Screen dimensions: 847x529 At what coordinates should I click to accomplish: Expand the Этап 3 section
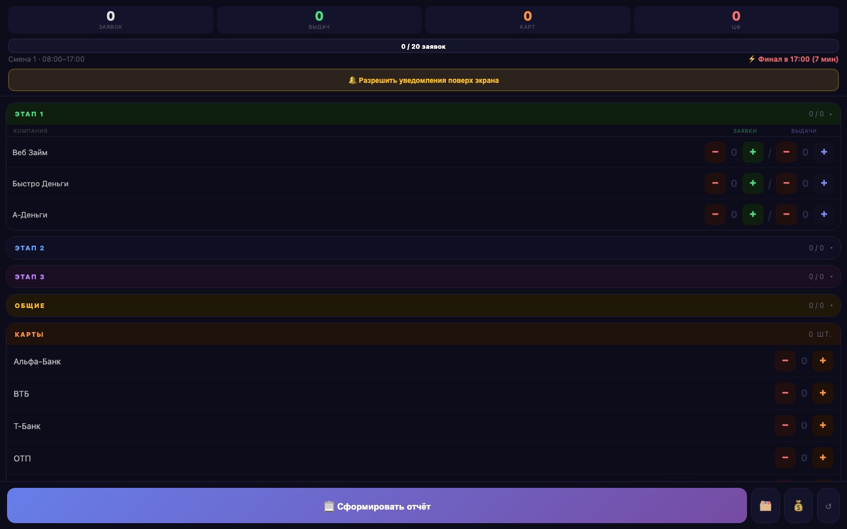pos(423,277)
